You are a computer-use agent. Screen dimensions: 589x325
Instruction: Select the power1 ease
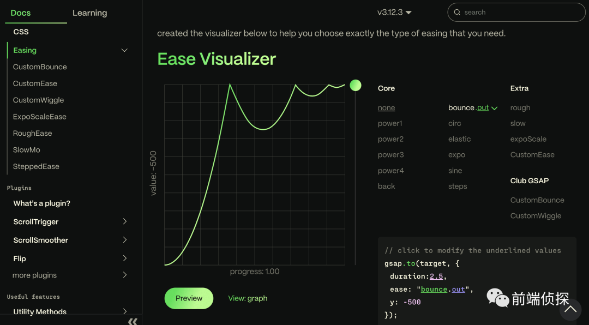click(390, 123)
